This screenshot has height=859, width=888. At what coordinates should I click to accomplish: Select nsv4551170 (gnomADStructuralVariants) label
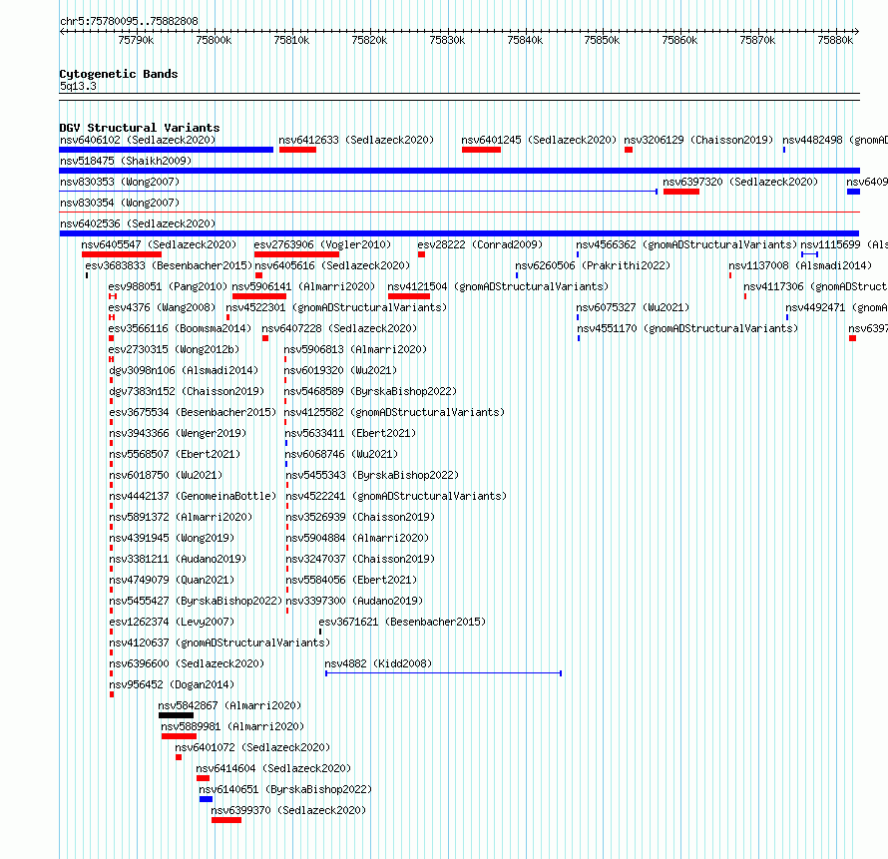click(687, 328)
